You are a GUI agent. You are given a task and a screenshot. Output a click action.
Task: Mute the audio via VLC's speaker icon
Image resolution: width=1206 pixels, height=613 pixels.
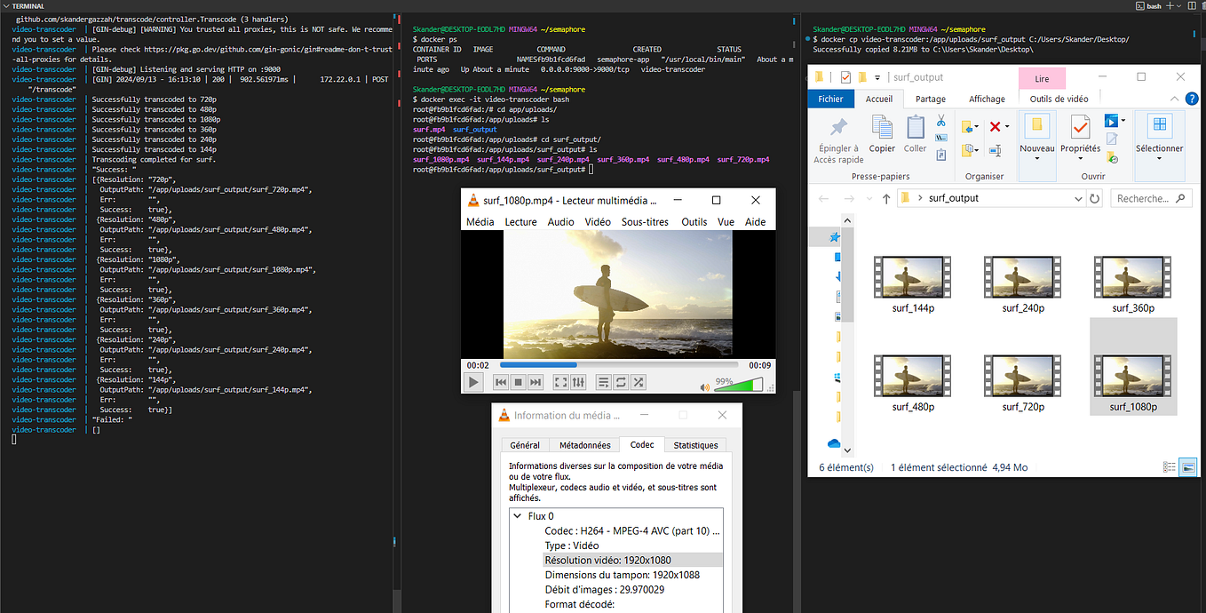tap(705, 386)
